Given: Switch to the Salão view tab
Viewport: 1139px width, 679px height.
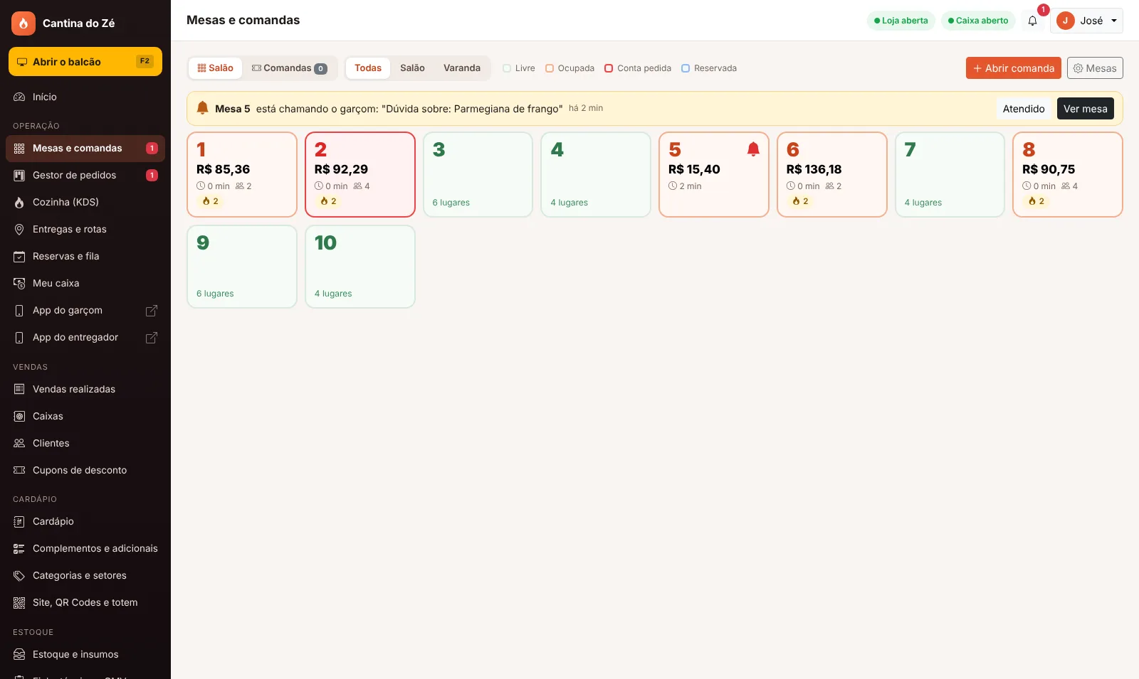Looking at the screenshot, I should coord(216,68).
